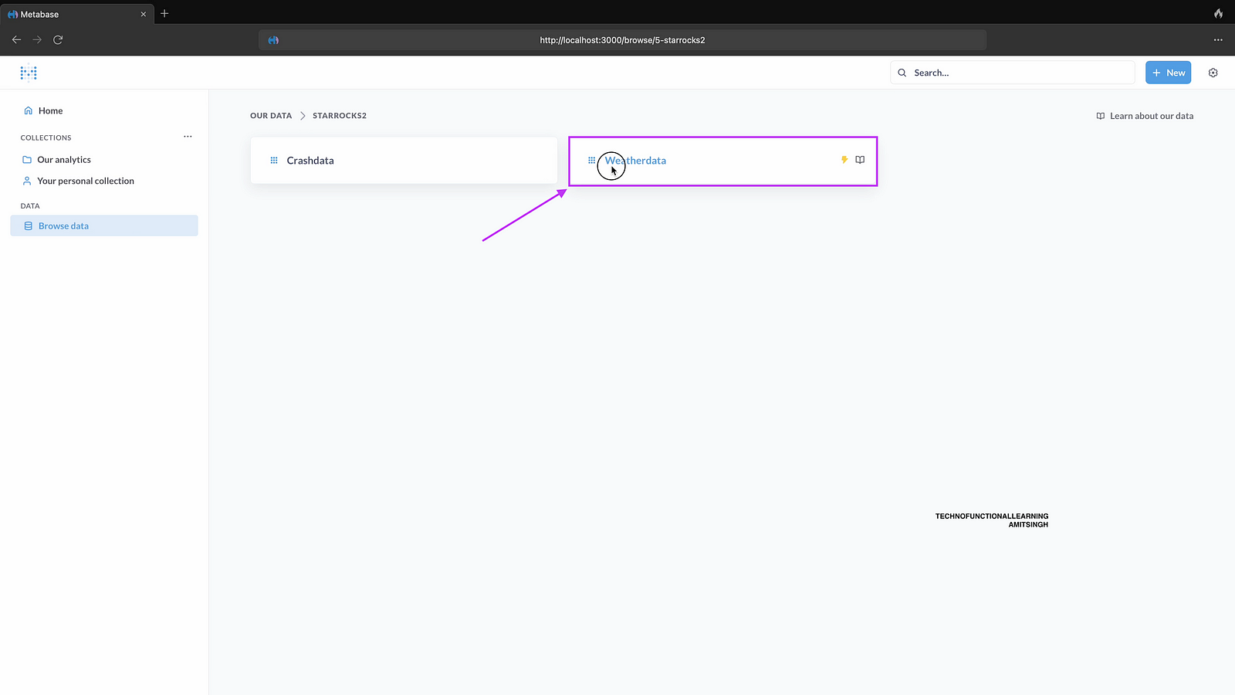This screenshot has width=1235, height=695.
Task: Open Learn about our data link
Action: click(x=1145, y=116)
